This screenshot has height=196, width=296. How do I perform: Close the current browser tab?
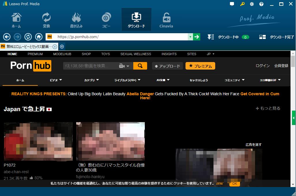[x=55, y=47]
